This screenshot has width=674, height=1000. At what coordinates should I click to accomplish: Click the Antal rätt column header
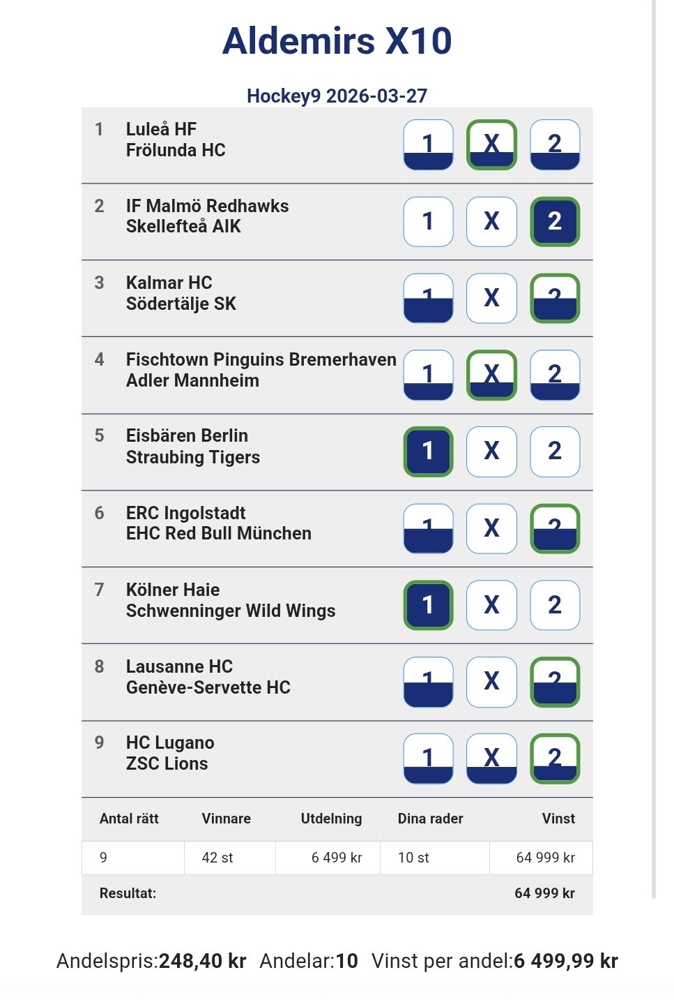pyautogui.click(x=129, y=819)
